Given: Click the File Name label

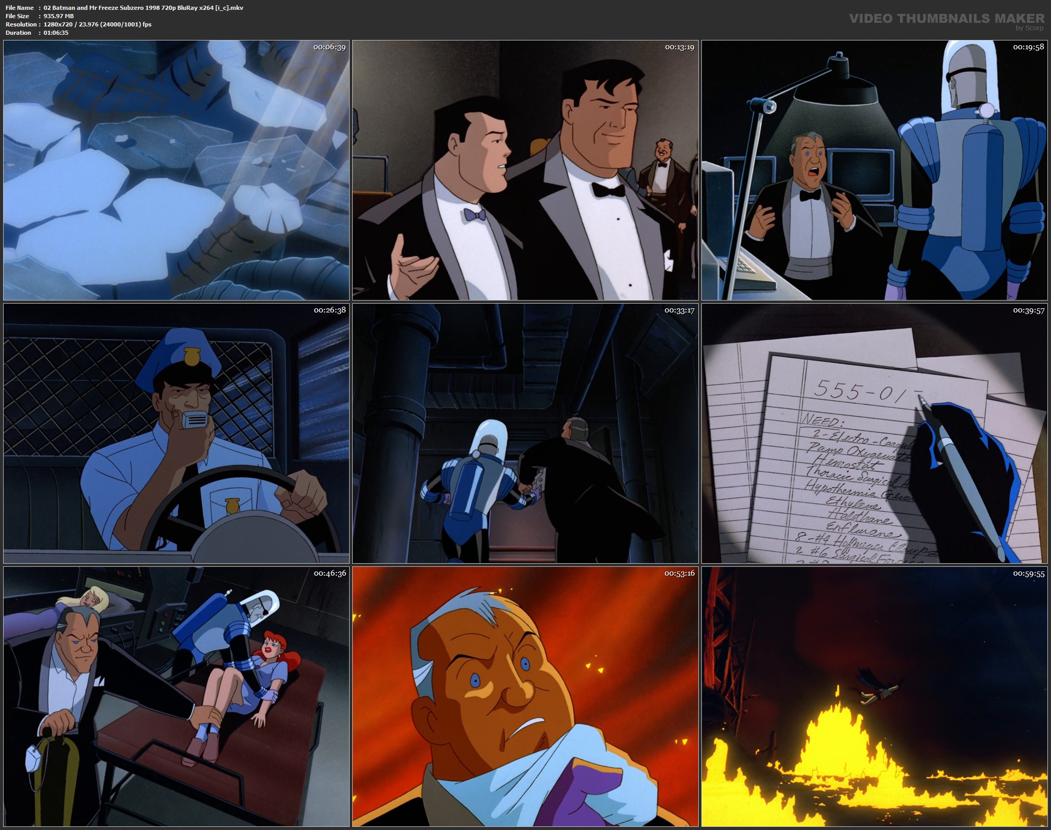Looking at the screenshot, I should pyautogui.click(x=20, y=8).
